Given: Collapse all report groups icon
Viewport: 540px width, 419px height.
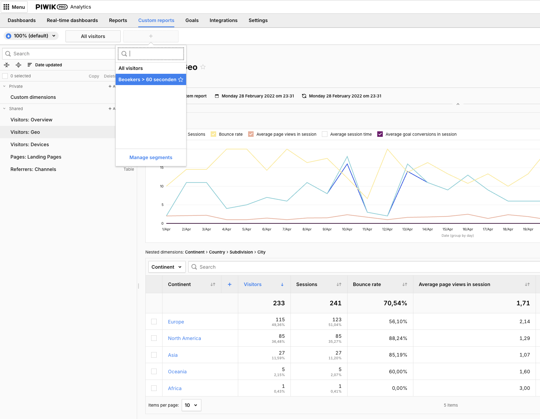Looking at the screenshot, I should 7,65.
